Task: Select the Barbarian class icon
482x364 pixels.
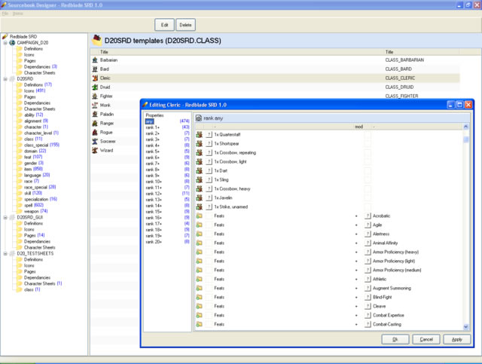Action: pyautogui.click(x=95, y=60)
